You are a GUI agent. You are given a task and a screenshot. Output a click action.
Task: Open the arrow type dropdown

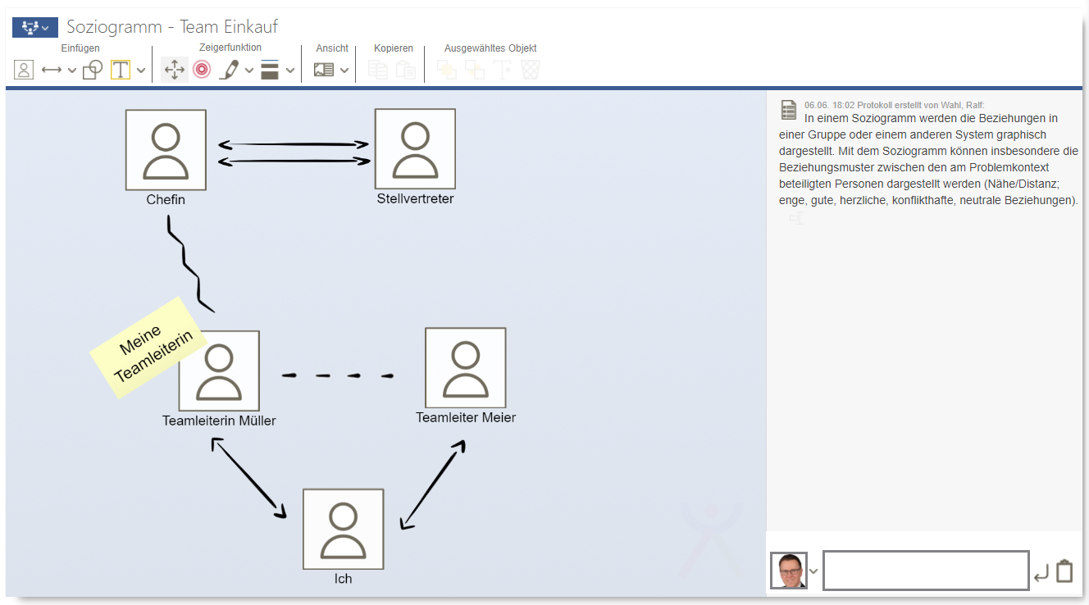coord(71,70)
